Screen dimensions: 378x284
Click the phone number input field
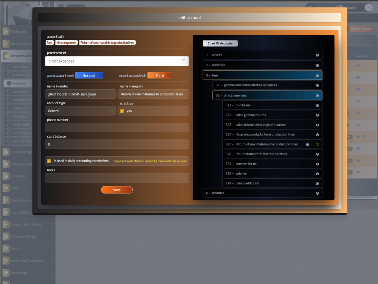(117, 128)
